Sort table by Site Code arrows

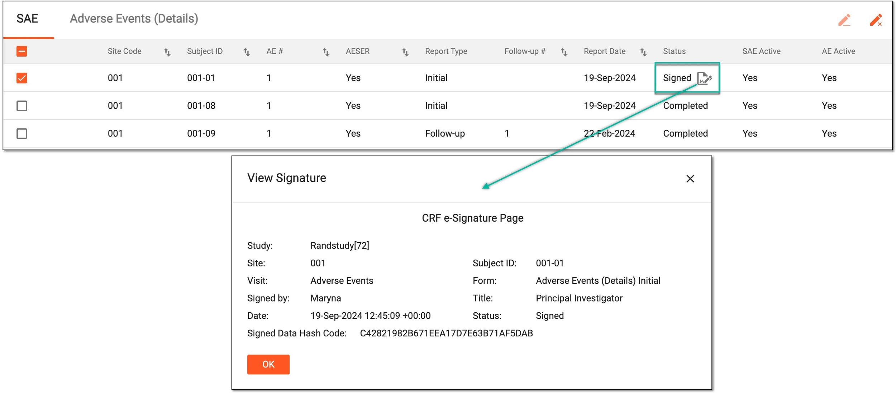[x=167, y=52]
